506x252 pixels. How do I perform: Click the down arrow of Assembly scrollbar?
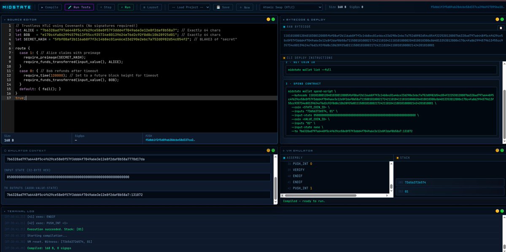pos(391,191)
